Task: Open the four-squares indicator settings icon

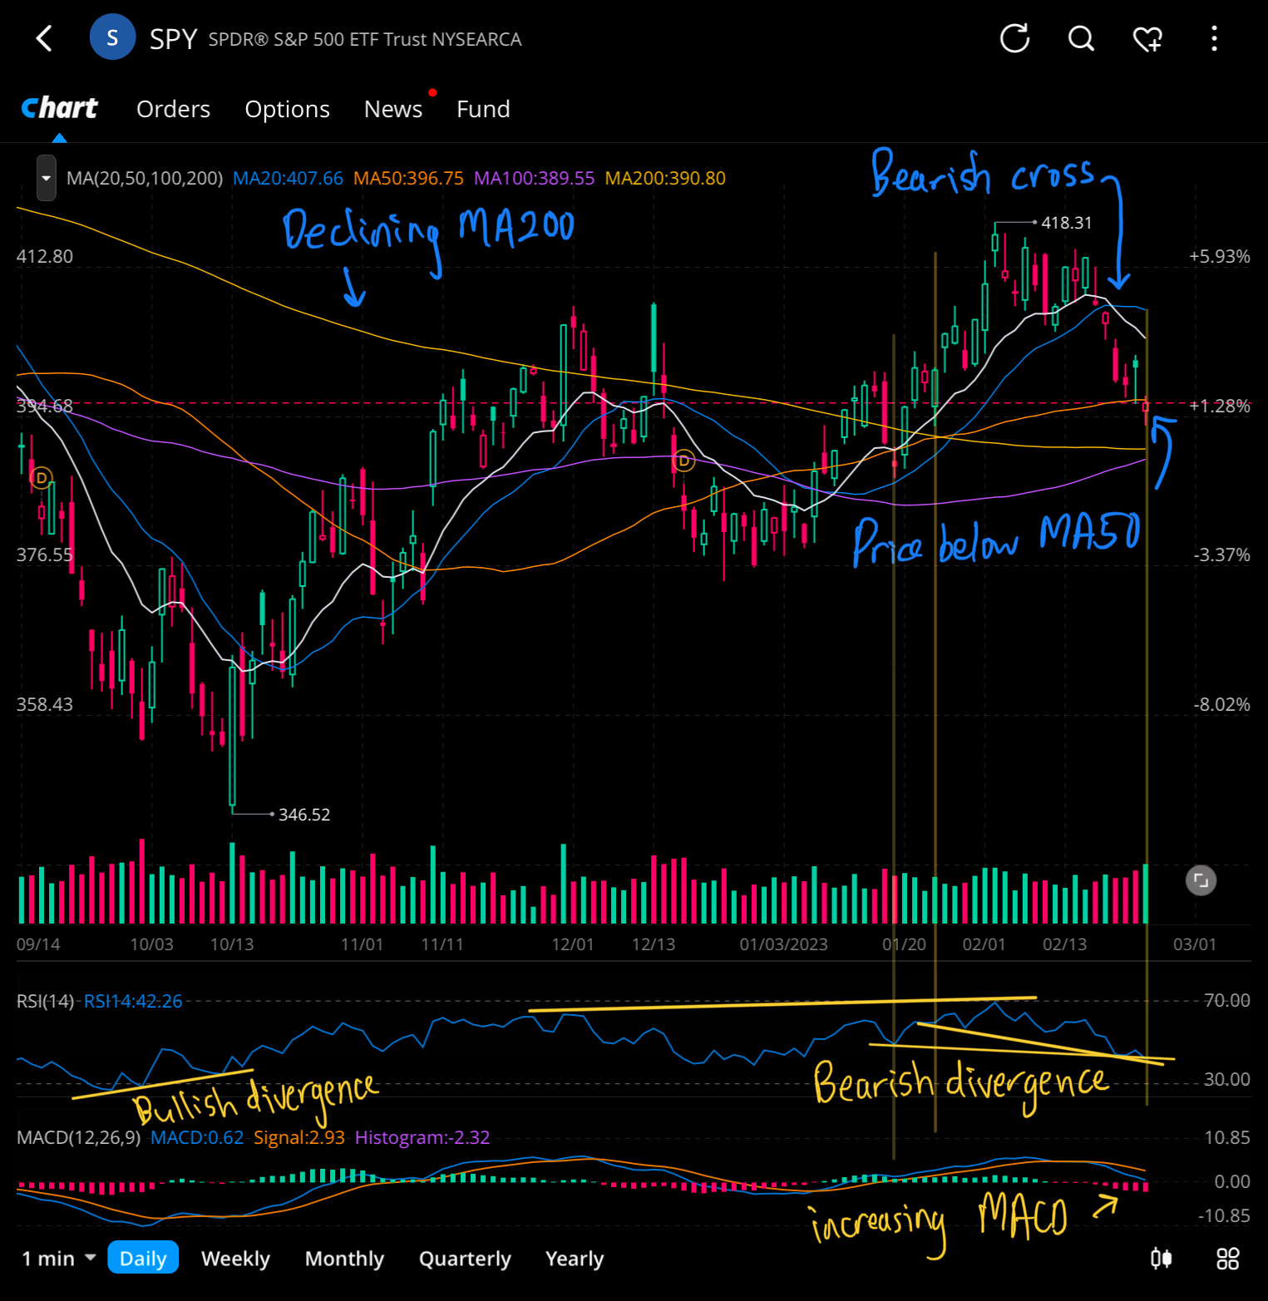Action: pos(1228,1259)
